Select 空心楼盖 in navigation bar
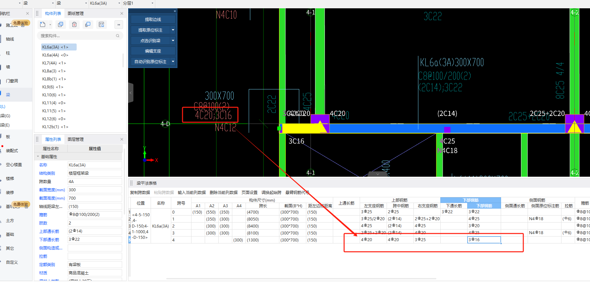The height and width of the screenshot is (282, 590). pos(14,165)
